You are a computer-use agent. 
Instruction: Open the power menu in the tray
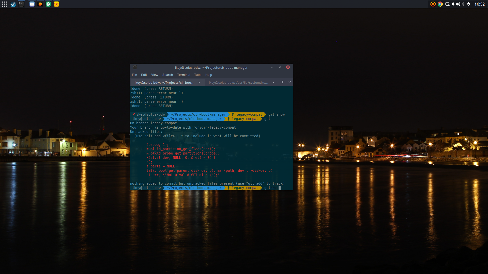(468, 4)
